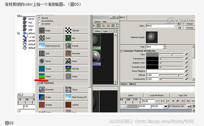Choose the Ocean texture
Screen dimensions: 204x126
[x=51, y=69]
